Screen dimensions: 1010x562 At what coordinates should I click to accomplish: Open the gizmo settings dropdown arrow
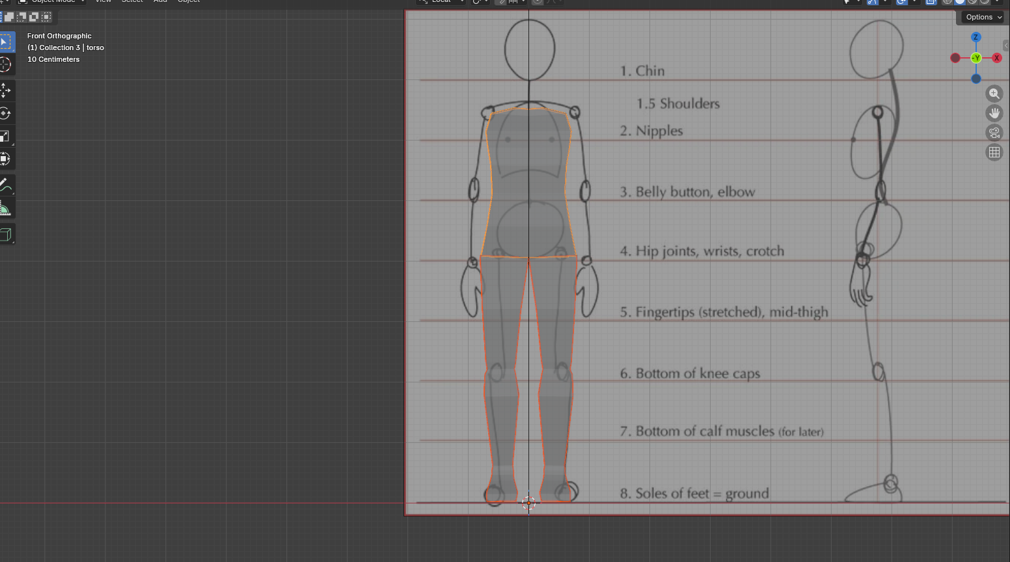click(885, 1)
